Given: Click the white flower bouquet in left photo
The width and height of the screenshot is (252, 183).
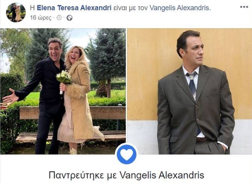Looking at the screenshot, I should click(x=64, y=78).
